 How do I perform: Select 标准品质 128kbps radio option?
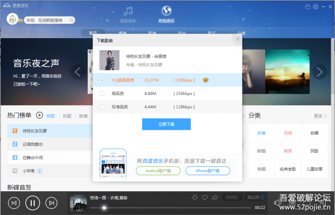point(102,107)
